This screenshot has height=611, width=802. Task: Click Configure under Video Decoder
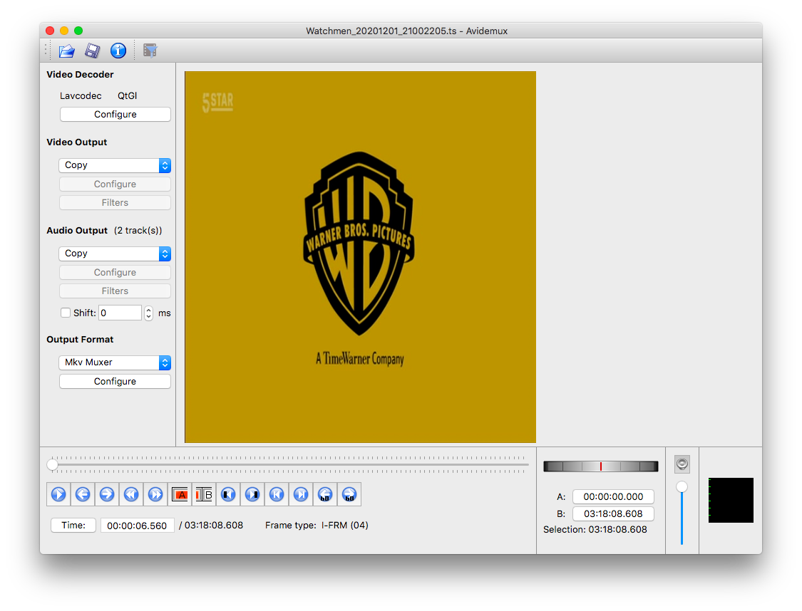click(115, 115)
